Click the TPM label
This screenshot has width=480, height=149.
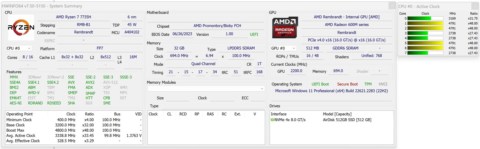(x=368, y=84)
